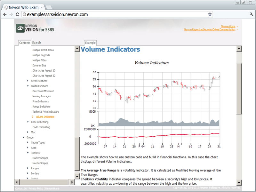The image size is (256, 192).
Task: Select the Contents tab
Action: click(25, 43)
